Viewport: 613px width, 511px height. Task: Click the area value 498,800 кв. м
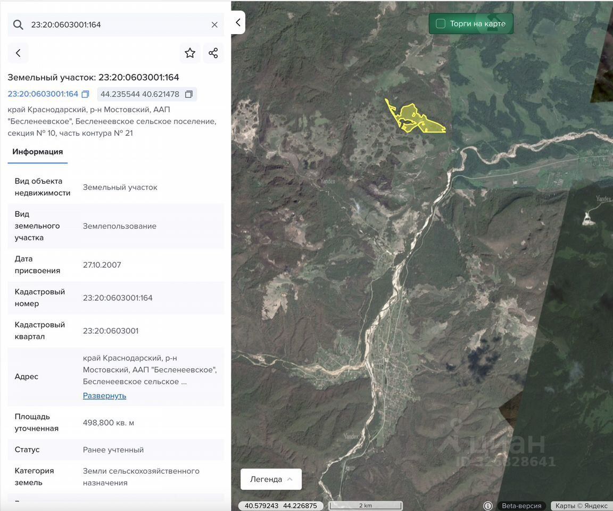pos(109,423)
